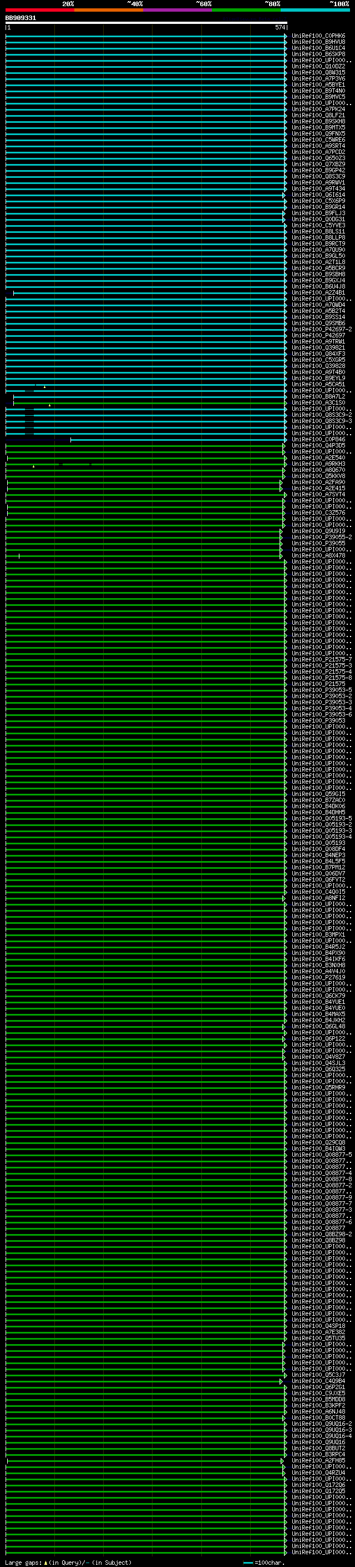Open the UniRef100_B9FLJ3 label
355x1567 pixels.
point(318,213)
